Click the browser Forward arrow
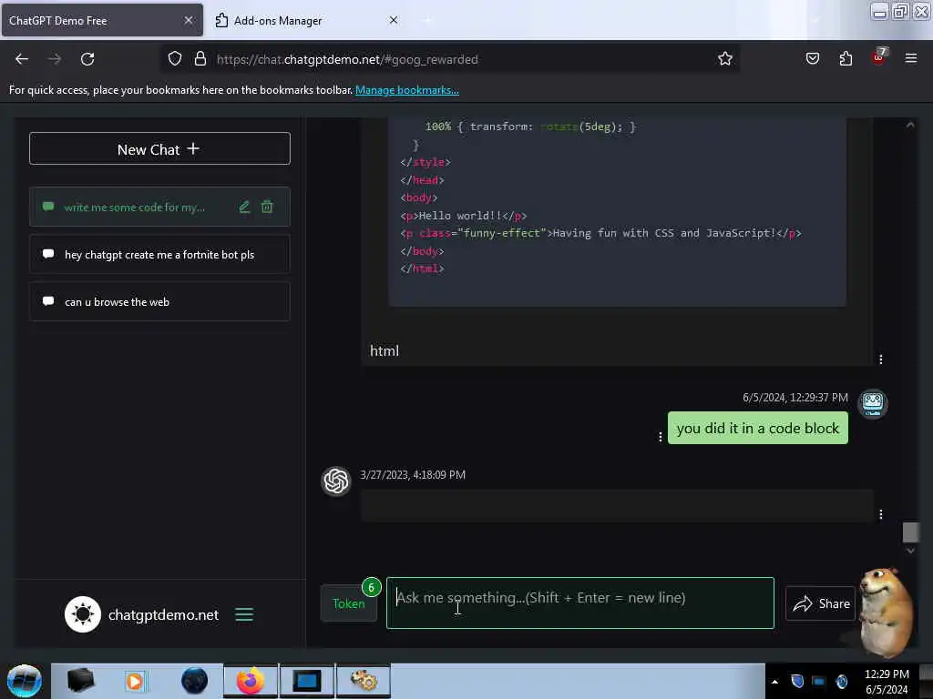Image resolution: width=933 pixels, height=699 pixels. (x=54, y=59)
